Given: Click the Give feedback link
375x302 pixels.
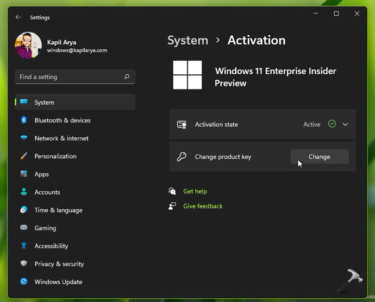Looking at the screenshot, I should (203, 206).
